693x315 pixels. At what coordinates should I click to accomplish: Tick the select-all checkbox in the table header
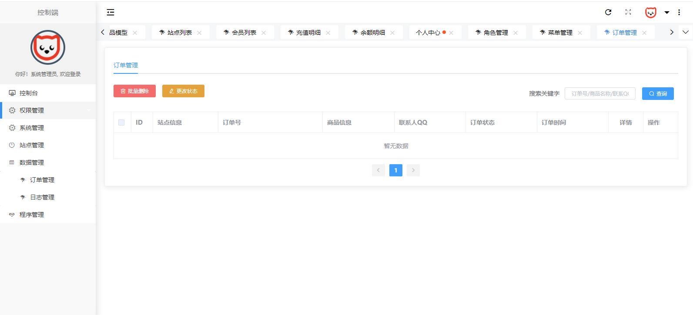point(121,123)
